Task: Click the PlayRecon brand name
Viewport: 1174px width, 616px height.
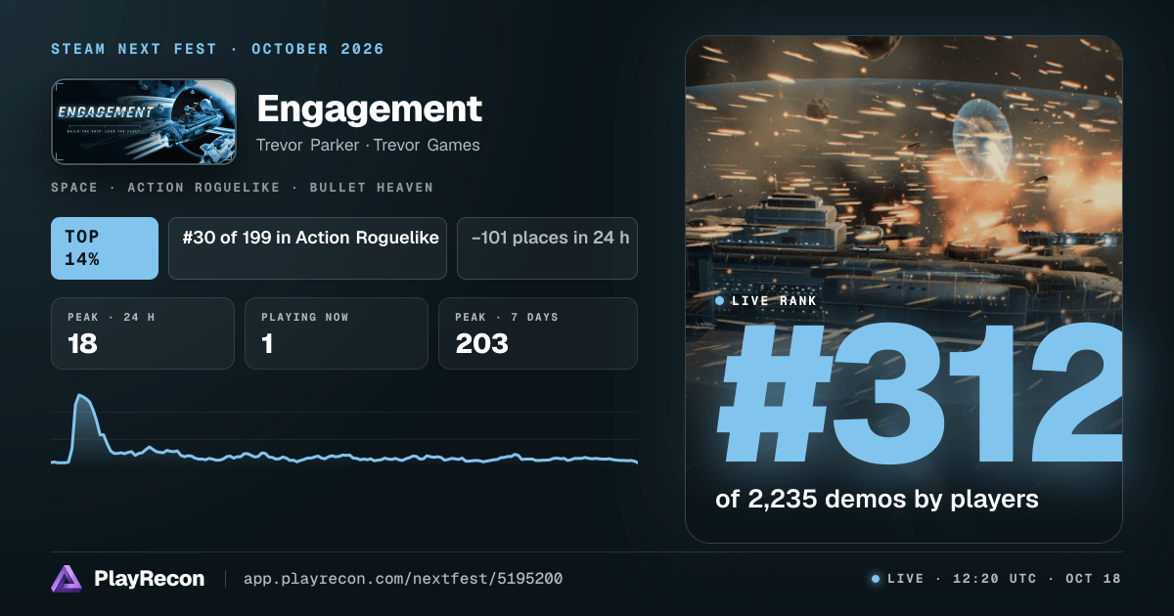Action: tap(149, 579)
